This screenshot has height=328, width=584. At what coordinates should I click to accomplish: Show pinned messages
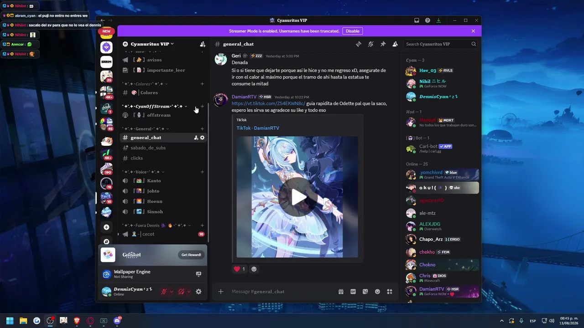383,44
